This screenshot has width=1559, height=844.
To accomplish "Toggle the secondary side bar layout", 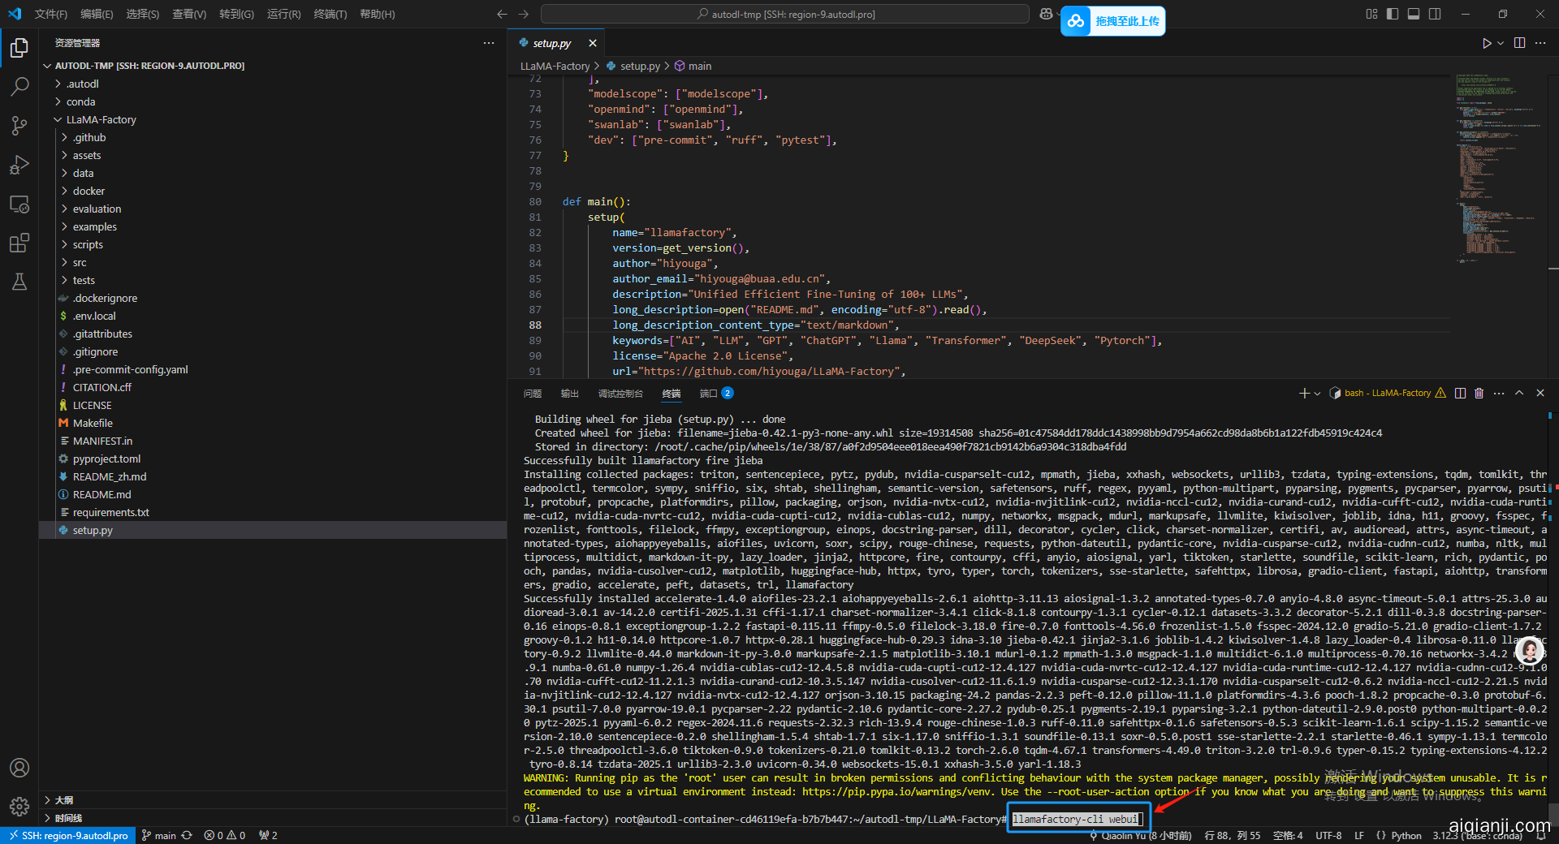I will click(1435, 14).
